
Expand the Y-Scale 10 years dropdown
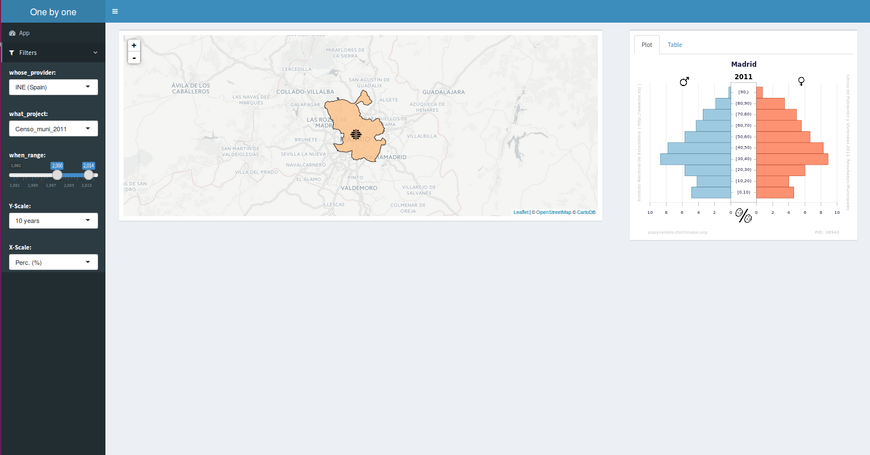53,221
